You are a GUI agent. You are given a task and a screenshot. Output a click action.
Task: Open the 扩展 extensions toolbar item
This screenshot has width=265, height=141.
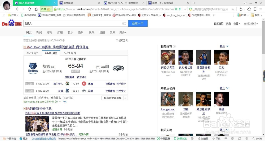coord(243,15)
